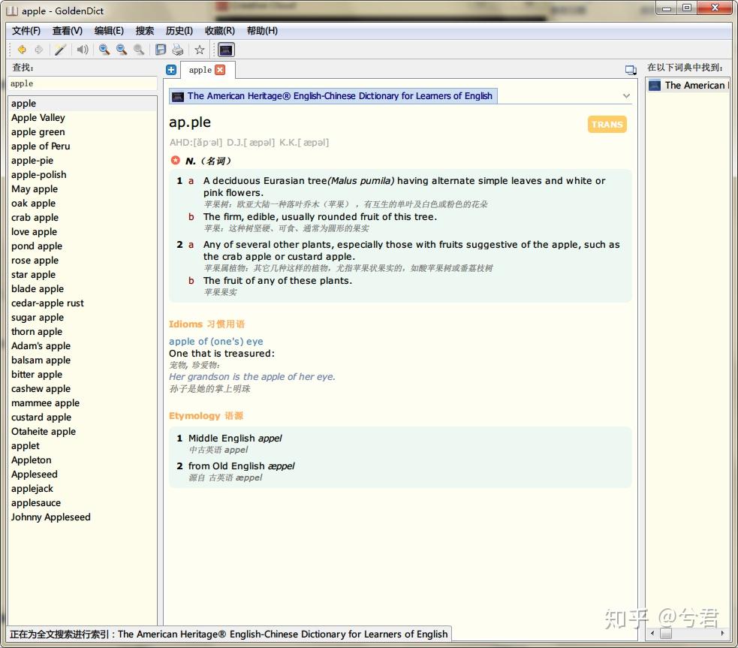Select 'sugar apple' in the word list
Screen dimensions: 738x648
[x=83, y=317]
